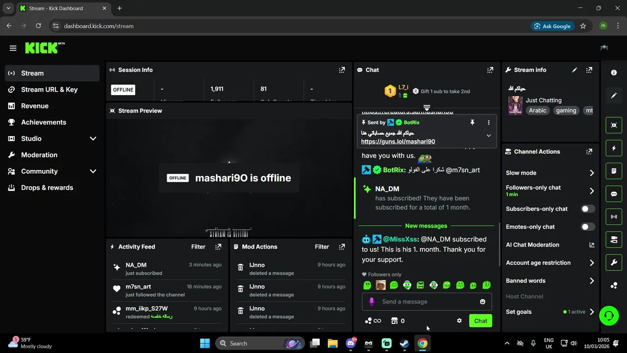Click the Arabic stream tag

537,111
